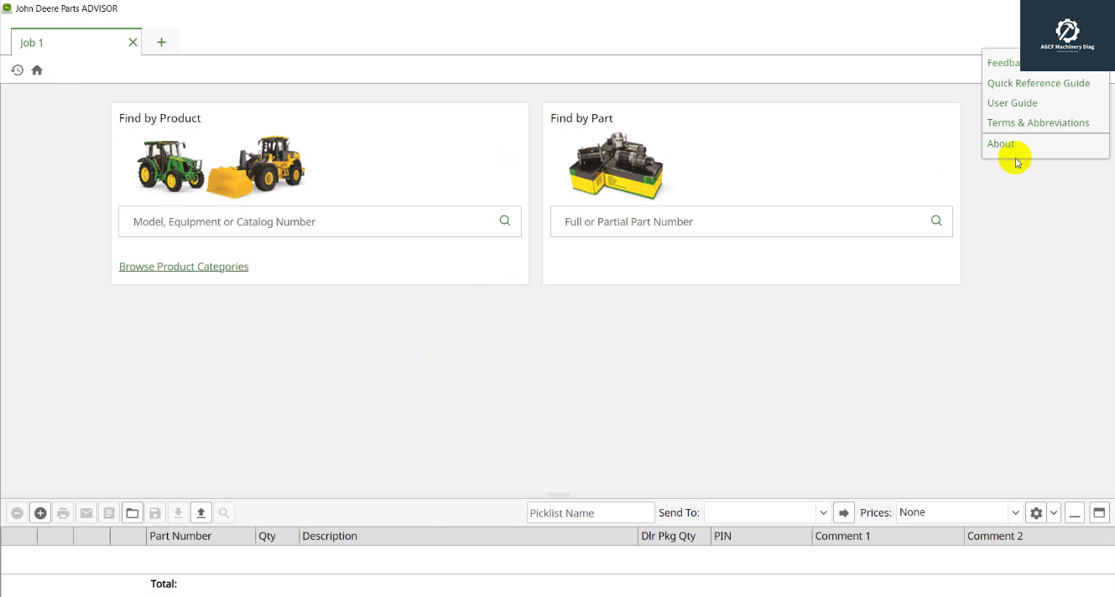Export the picklist via the upload arrow icon
Screen dimensions: 1115x597
201,512
